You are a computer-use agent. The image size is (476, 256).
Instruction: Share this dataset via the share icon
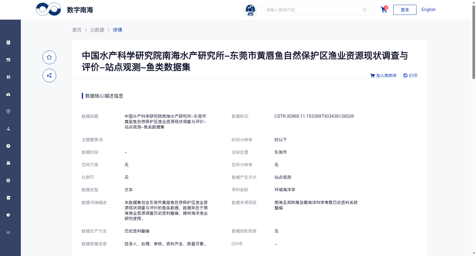[49, 76]
